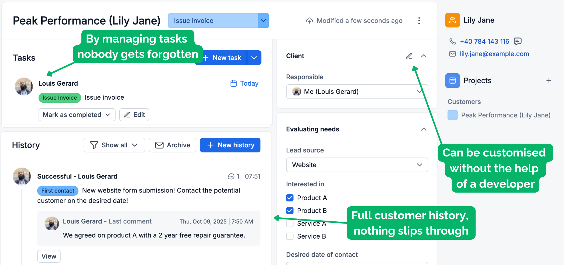
Task: Click the blue Projects icon
Action: (452, 81)
